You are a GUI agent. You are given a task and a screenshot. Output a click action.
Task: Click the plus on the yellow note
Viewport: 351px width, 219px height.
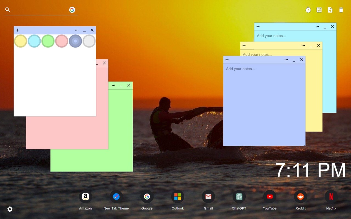click(x=244, y=45)
